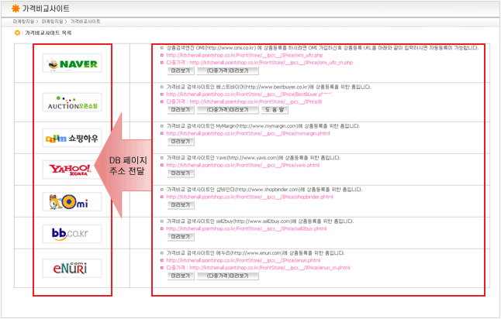Open the enuri.phtml link
Viewport: 501px width, 319px height.
(x=244, y=260)
